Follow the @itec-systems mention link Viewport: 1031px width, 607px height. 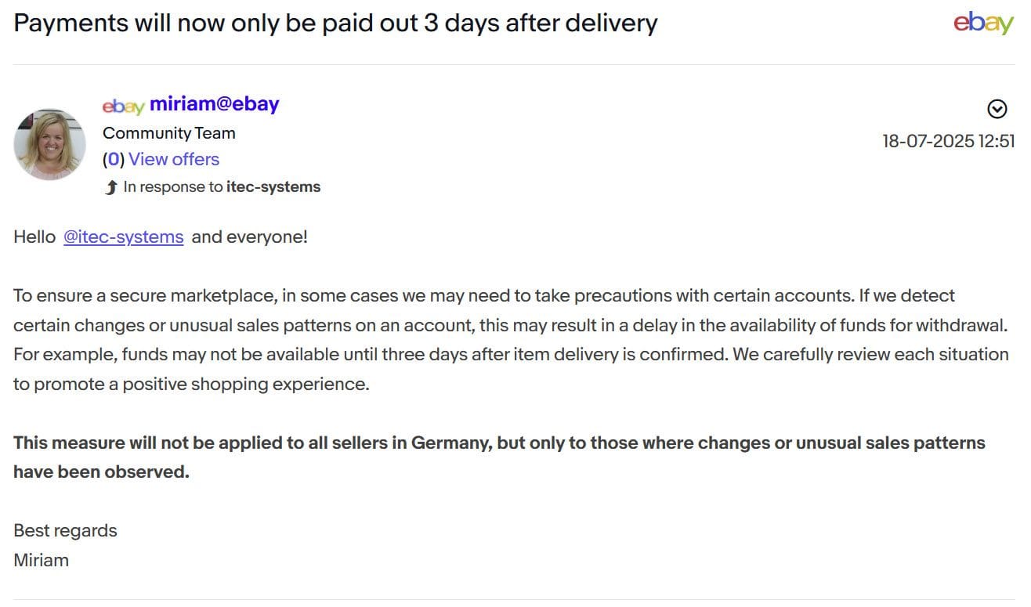click(x=124, y=237)
